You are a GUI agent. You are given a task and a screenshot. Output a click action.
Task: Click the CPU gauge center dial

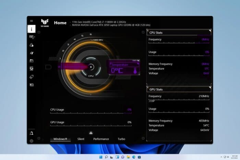(x=91, y=67)
